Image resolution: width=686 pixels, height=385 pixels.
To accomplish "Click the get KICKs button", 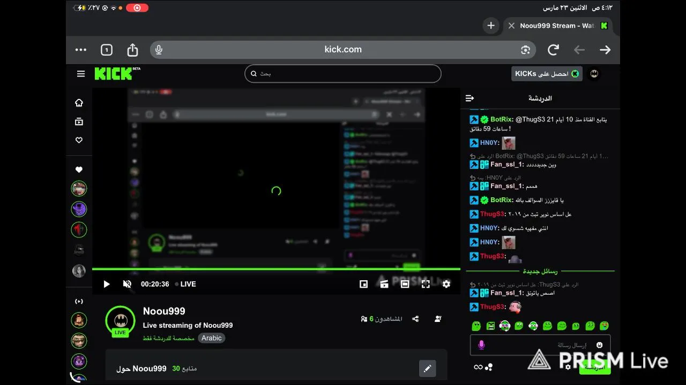I will tap(547, 74).
